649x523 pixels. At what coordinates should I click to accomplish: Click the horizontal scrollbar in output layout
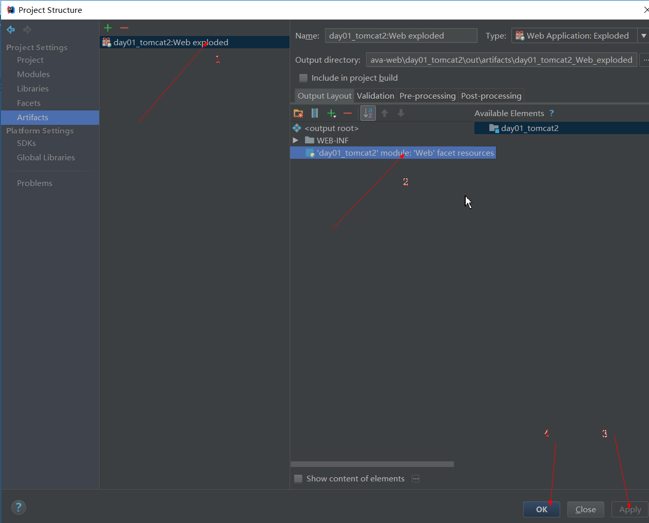pos(372,464)
